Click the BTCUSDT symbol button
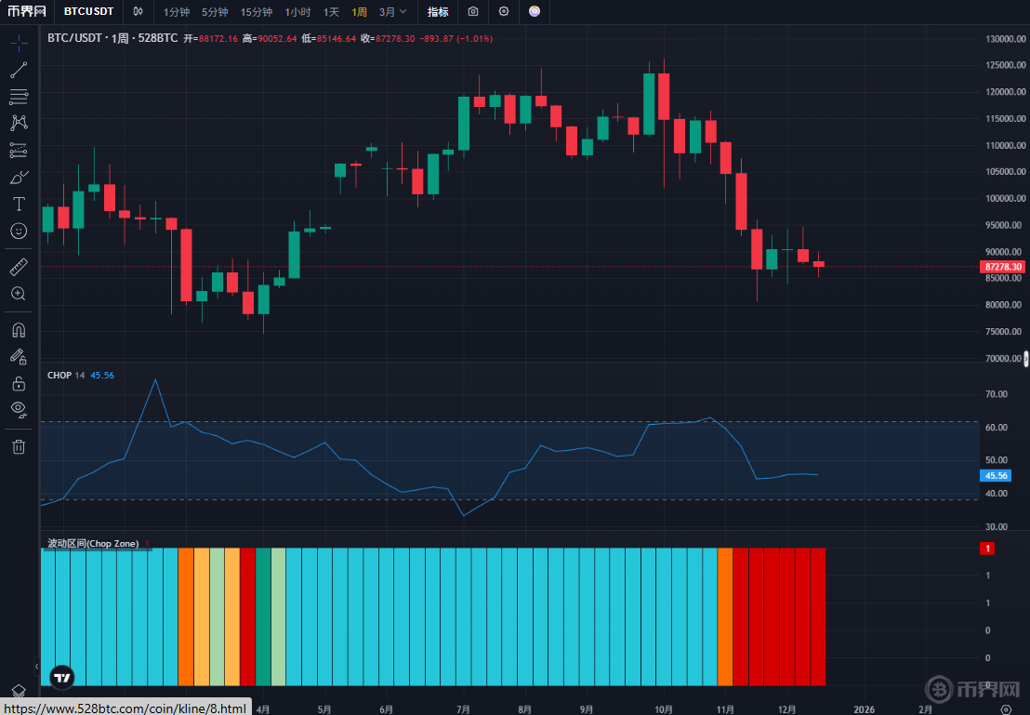Viewport: 1030px width, 715px height. point(89,12)
